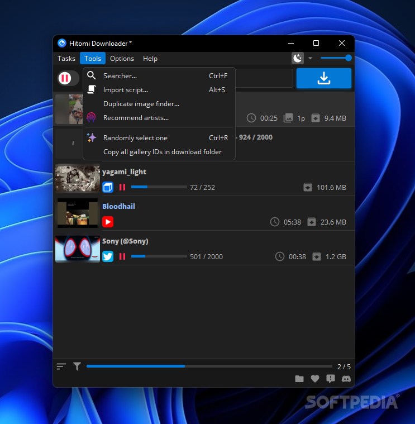Viewport: 415px width, 424px height.
Task: Click the size icon next to 1.2 GB
Action: coord(317,256)
